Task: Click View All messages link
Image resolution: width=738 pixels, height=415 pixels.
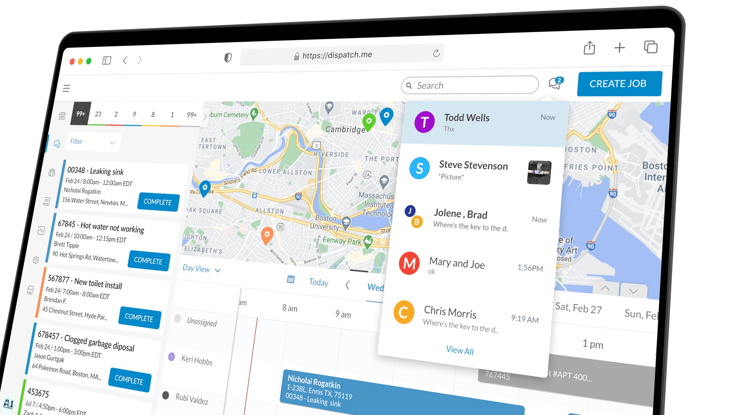Action: [459, 350]
